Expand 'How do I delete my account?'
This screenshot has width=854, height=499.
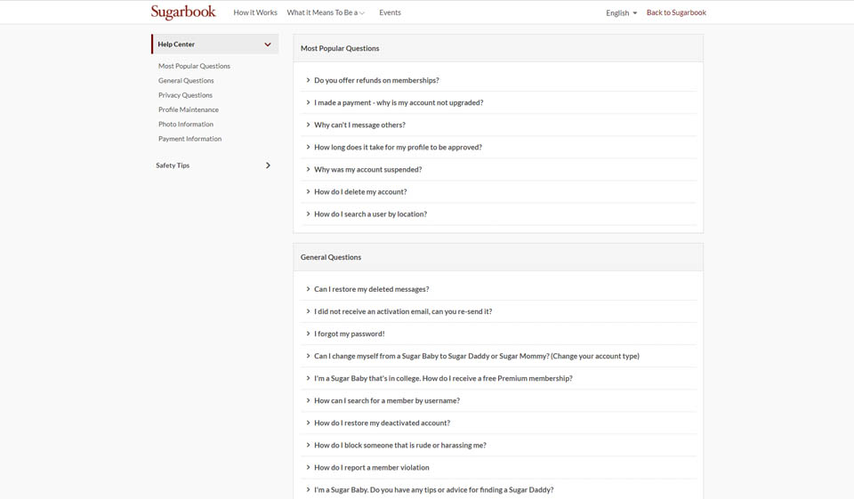click(x=360, y=191)
